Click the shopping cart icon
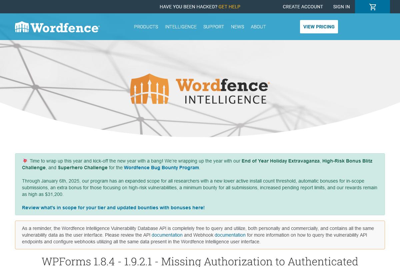 coord(372,7)
